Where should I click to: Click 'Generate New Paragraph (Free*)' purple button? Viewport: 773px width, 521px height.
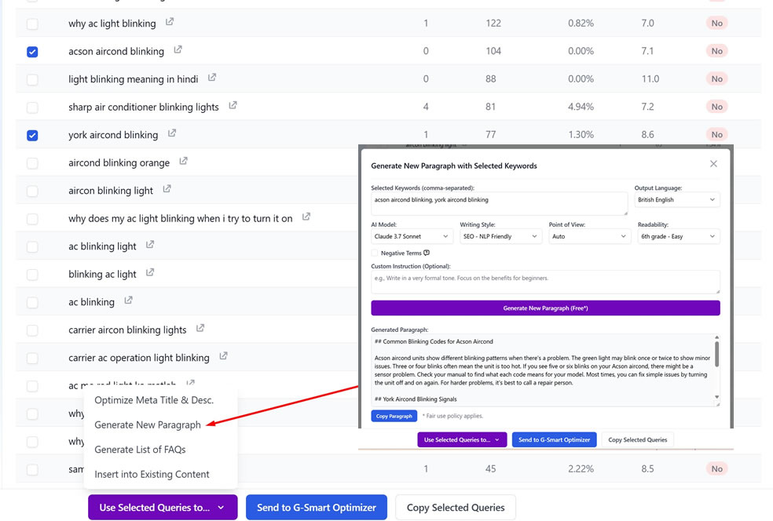point(545,308)
